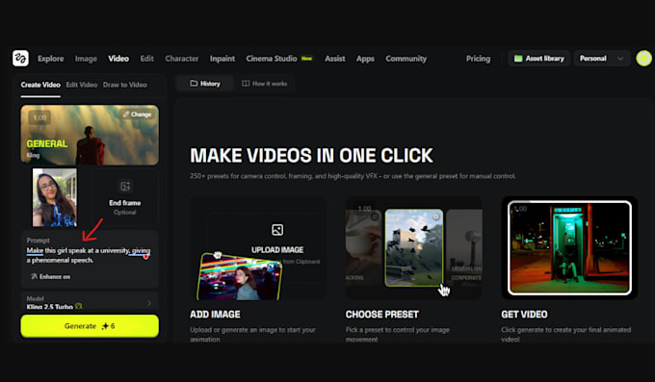Screen dimensions: 655x382
Task: Expand the Model Kling 2.5 Turbo selector
Action: pos(90,302)
